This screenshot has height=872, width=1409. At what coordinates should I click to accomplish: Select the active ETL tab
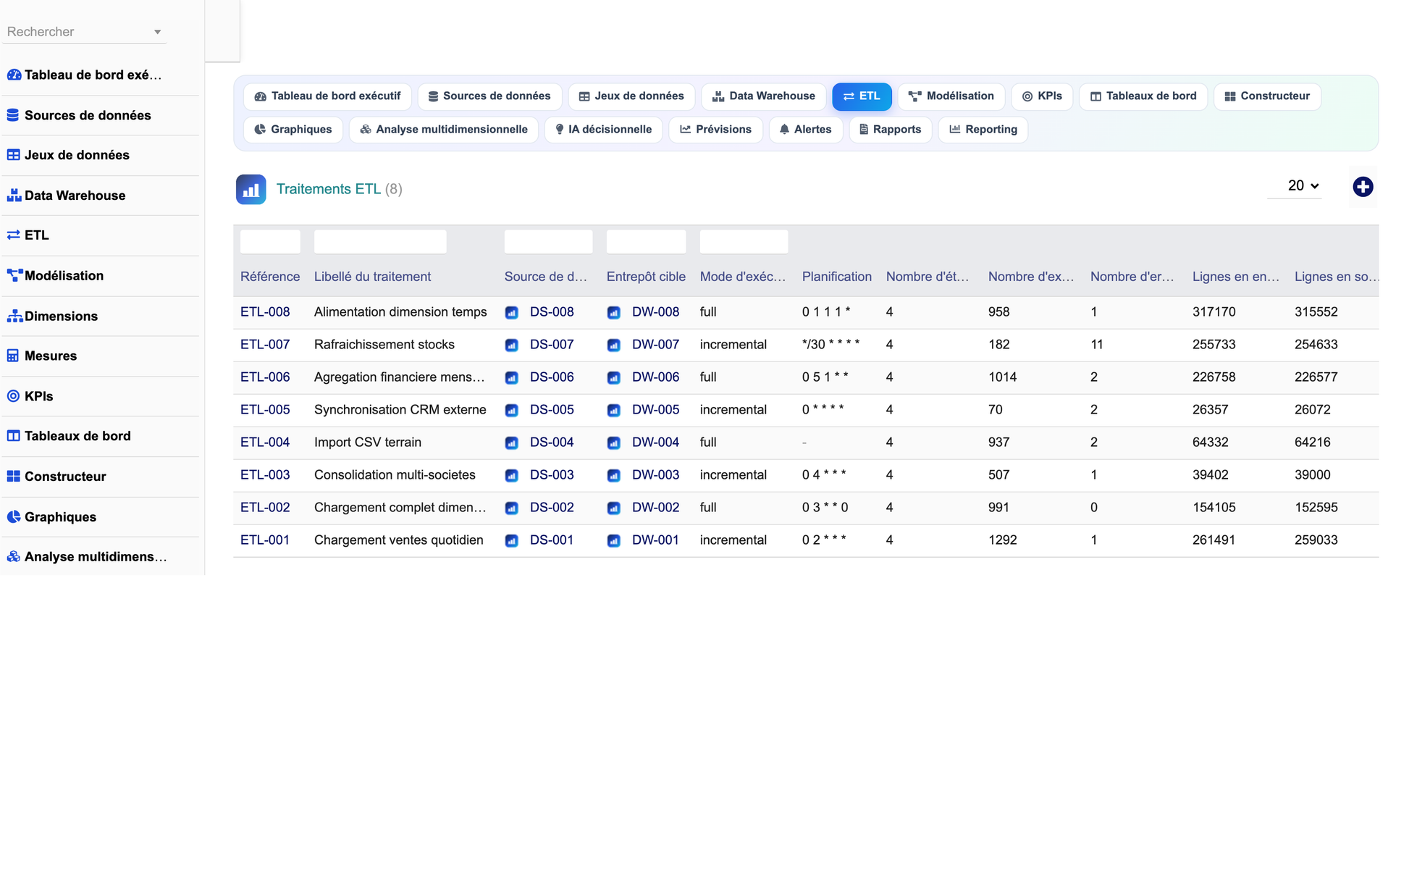[x=862, y=96]
